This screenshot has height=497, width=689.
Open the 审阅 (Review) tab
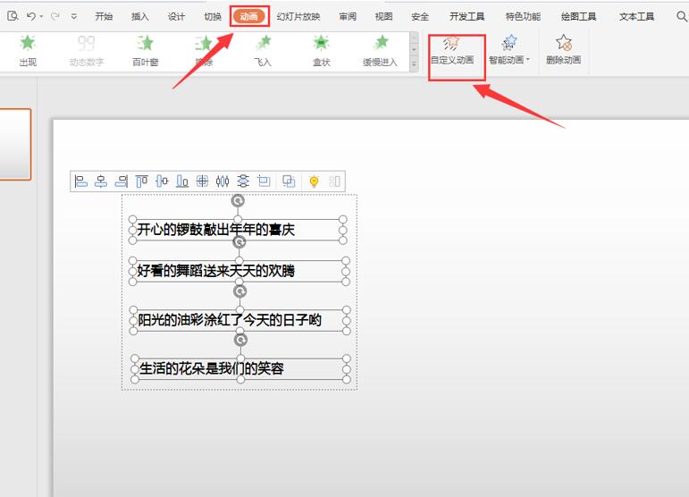(x=348, y=17)
